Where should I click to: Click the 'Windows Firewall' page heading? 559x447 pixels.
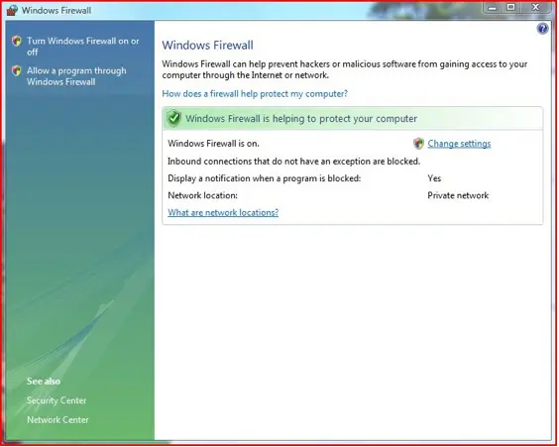[208, 46]
